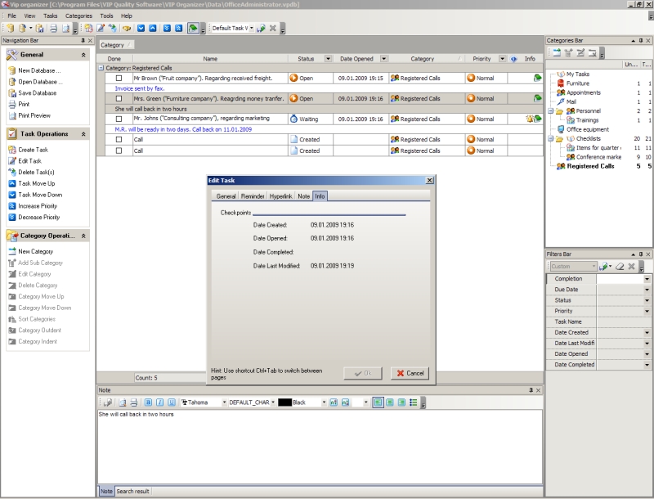
Task: Open the Black font color picker
Action: pos(324,402)
